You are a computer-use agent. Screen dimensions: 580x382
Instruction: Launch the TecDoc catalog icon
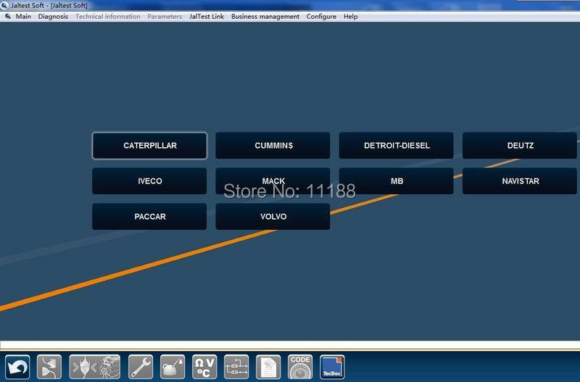[x=332, y=368]
